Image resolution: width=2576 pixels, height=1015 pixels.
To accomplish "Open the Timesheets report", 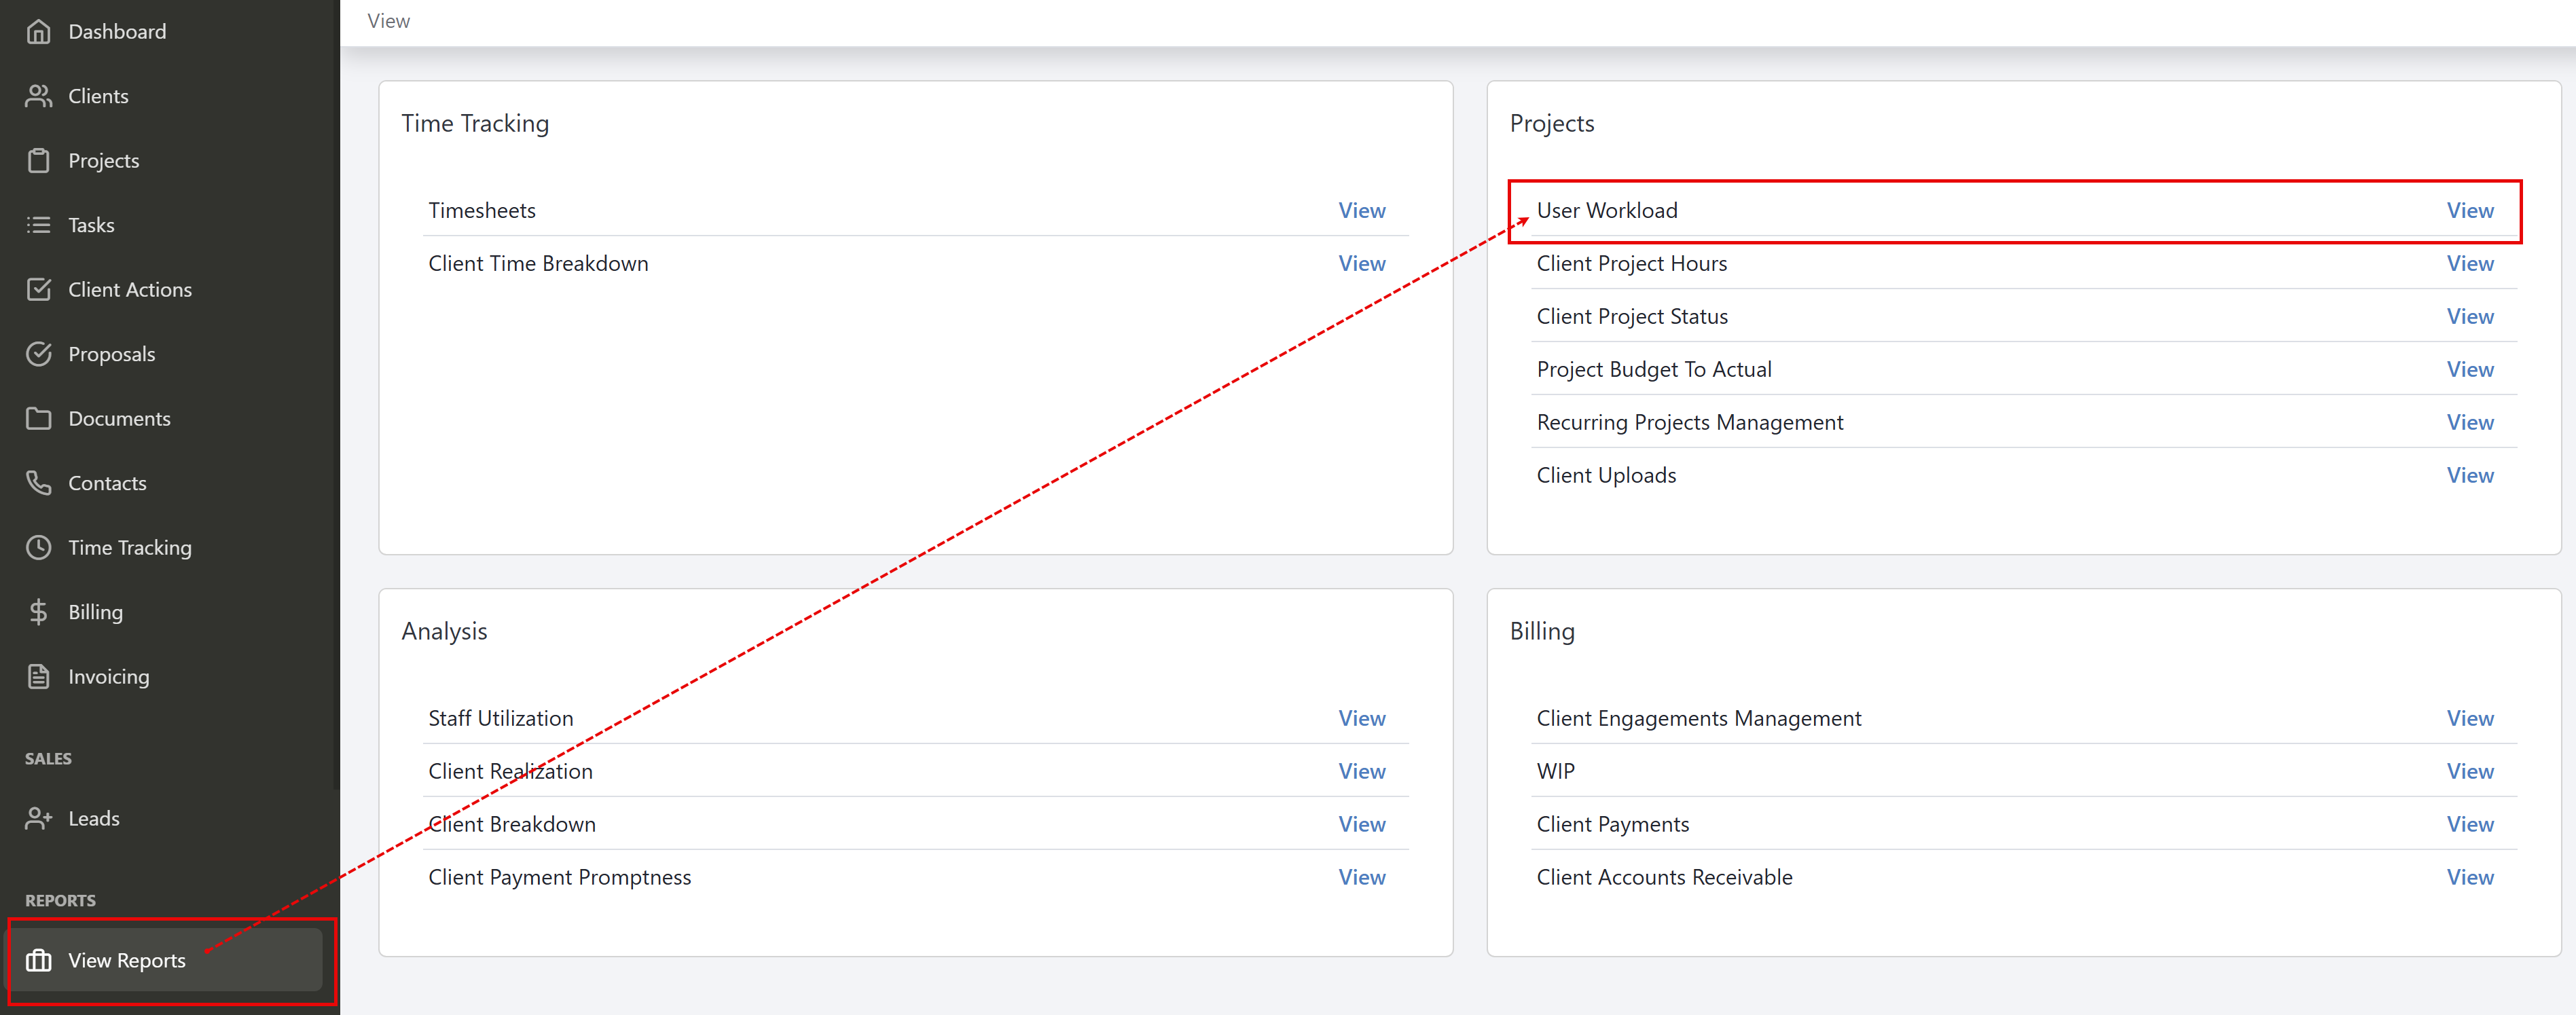I will click(x=1362, y=210).
